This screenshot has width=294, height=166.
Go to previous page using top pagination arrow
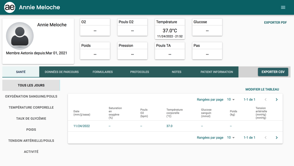[x=265, y=100]
